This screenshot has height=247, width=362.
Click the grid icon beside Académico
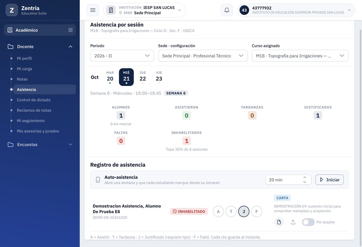[70, 30]
